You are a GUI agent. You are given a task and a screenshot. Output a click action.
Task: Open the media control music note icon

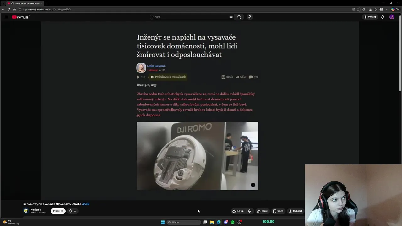370,9
